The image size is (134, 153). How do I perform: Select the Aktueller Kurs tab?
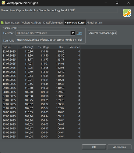[x=94, y=23]
